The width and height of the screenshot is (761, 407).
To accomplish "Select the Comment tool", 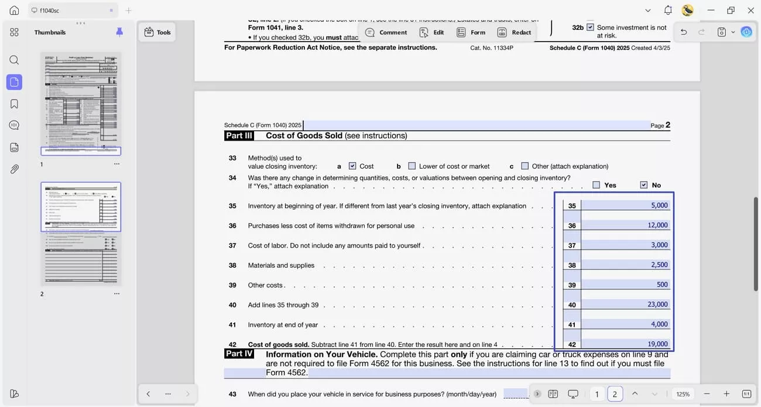I will 386,32.
